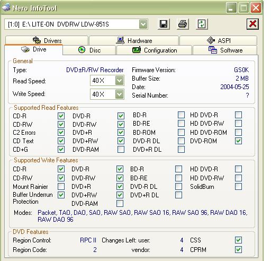This screenshot has width=271, height=261.
Task: Click the date value 2004-05-25
Action: (234, 87)
